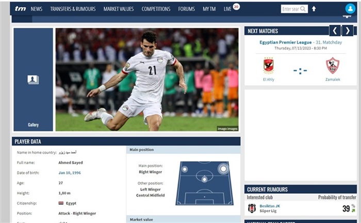
Task: Open the Gallery photo icon
Action: [33, 79]
